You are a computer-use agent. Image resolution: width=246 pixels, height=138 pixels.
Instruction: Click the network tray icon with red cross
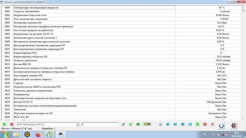click(223, 135)
